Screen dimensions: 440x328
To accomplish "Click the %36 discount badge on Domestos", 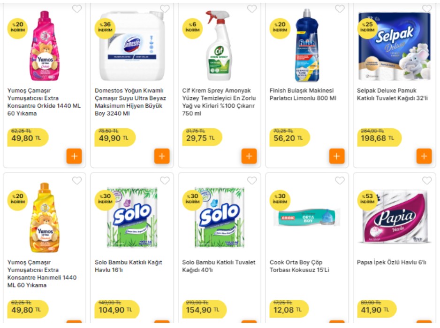I will pos(105,29).
